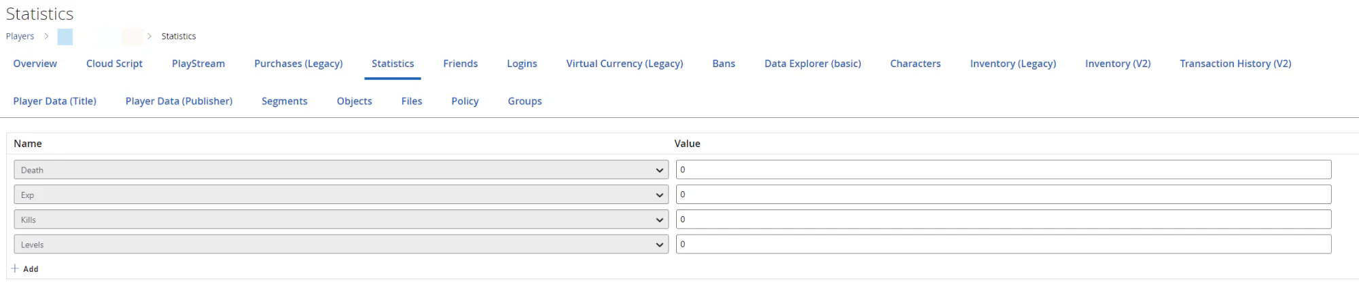Click the Kills value input field
Screen dimensions: 1359x282
1003,220
